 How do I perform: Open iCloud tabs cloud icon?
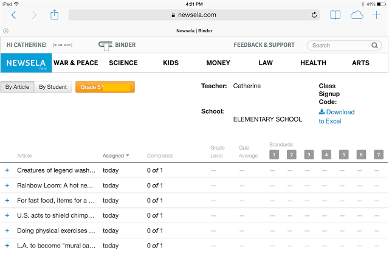click(357, 15)
